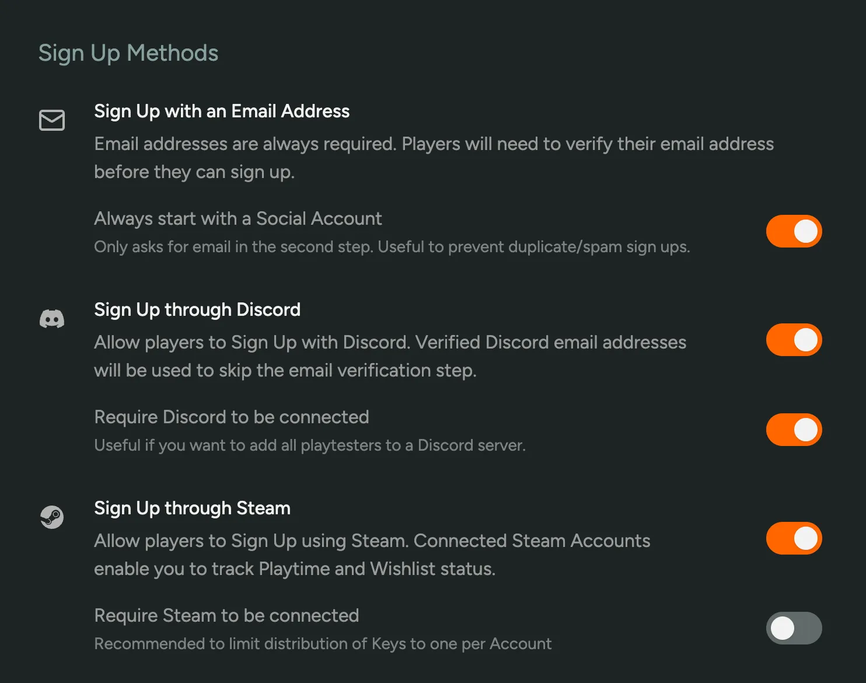Click the Sign Up through Discord title
The height and width of the screenshot is (683, 866).
[x=197, y=309]
